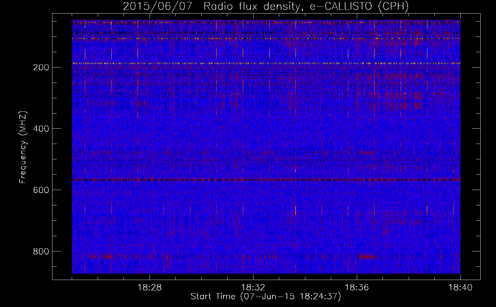
Task: Click the 400 frequency tick label
Action: tap(41, 129)
